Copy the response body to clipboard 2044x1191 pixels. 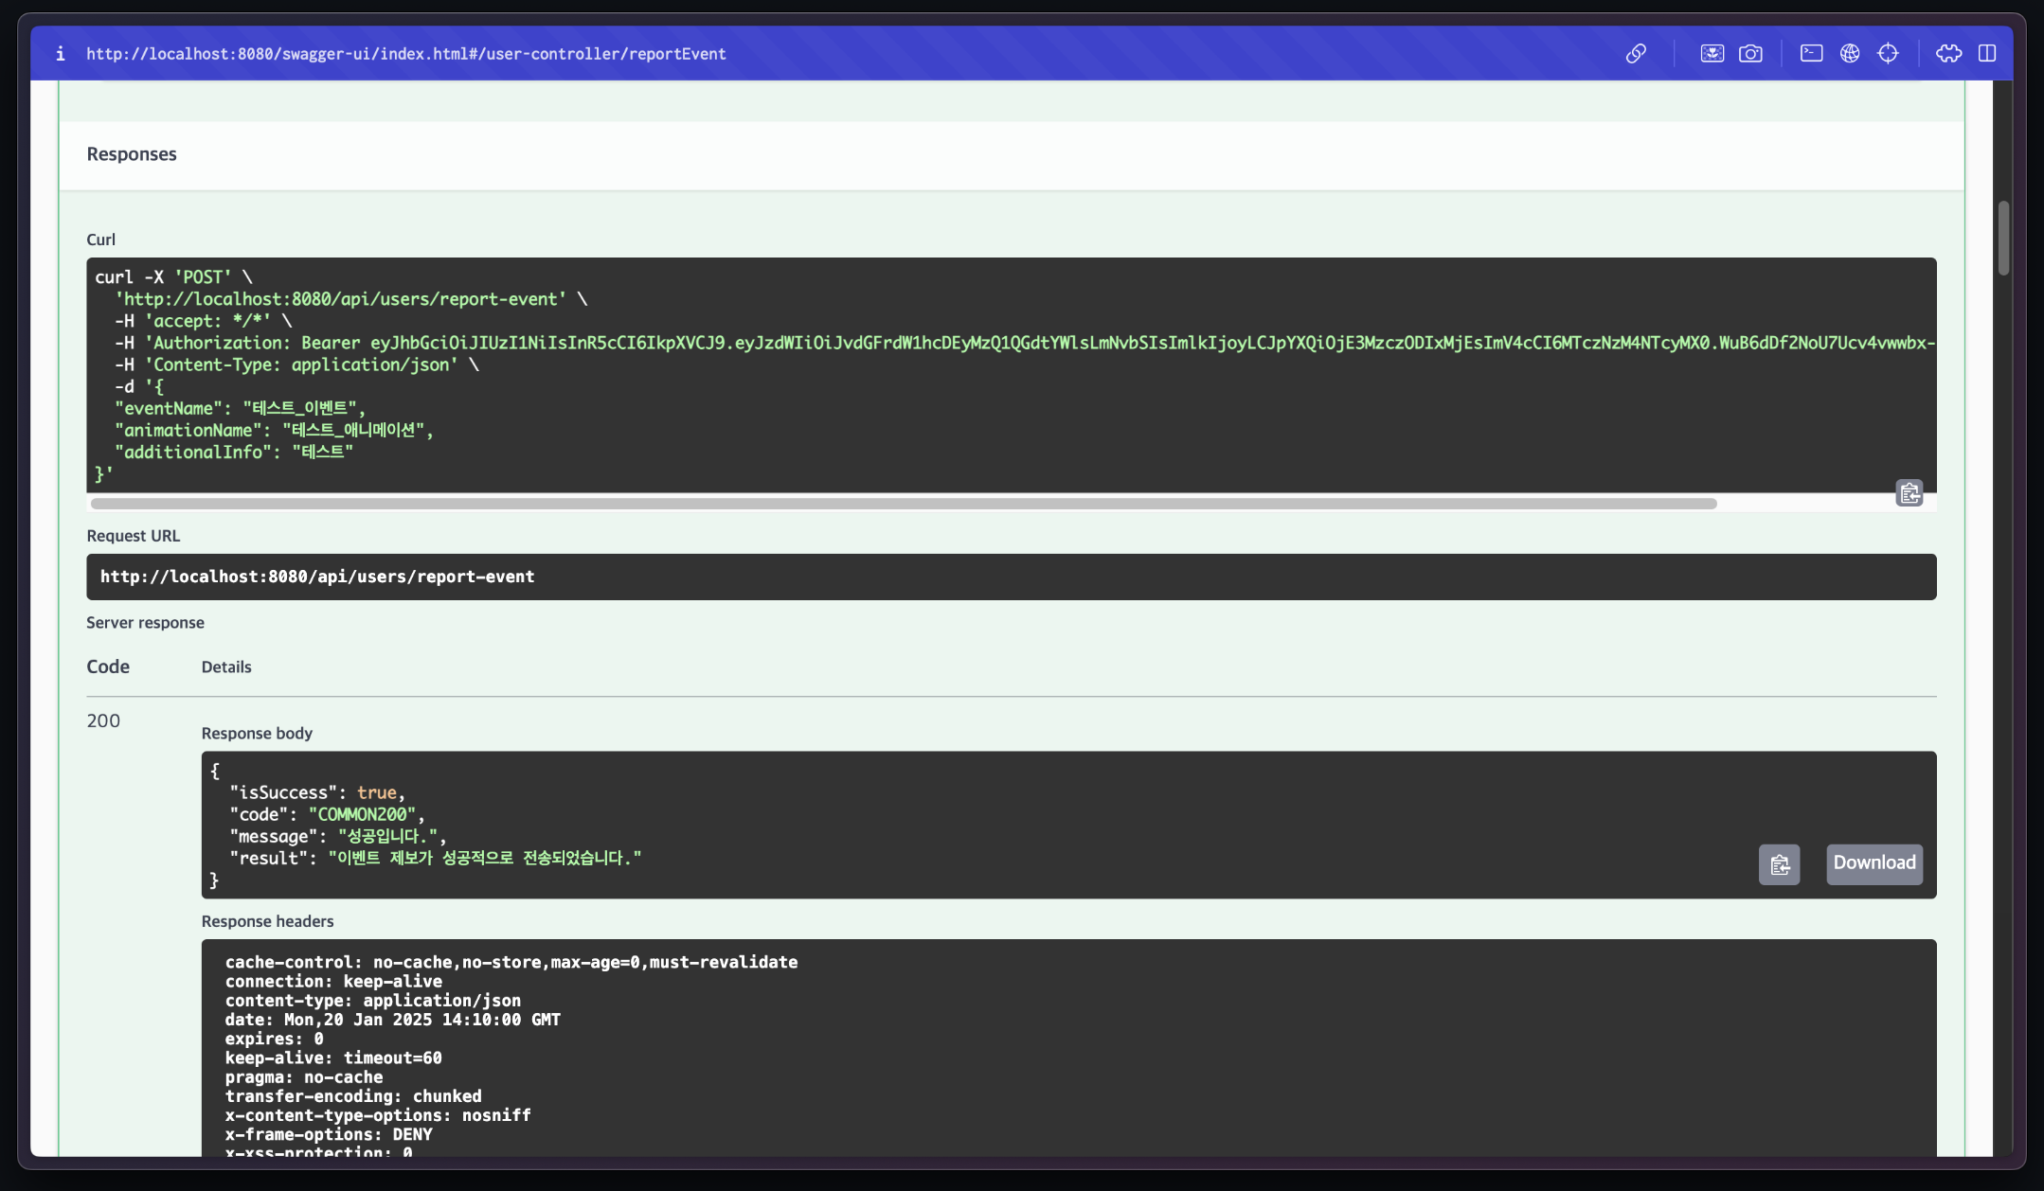[1779, 864]
